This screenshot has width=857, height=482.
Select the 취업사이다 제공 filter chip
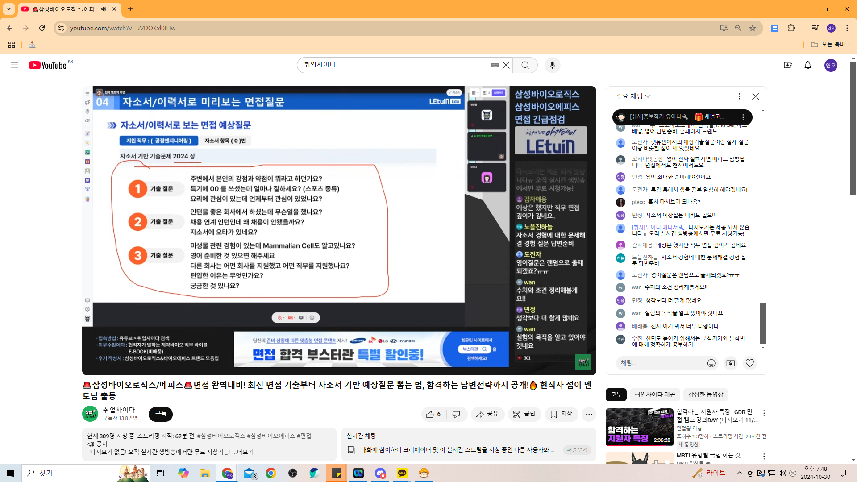(x=654, y=395)
